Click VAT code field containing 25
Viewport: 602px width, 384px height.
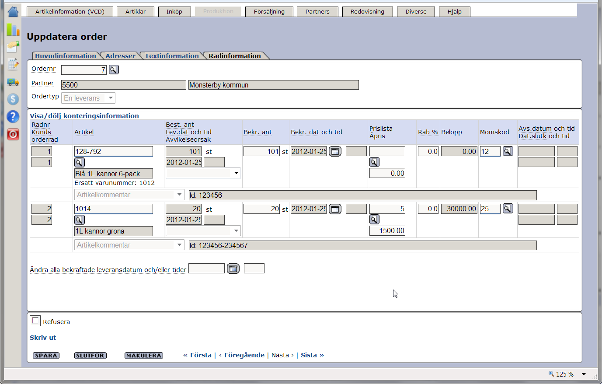tap(490, 209)
